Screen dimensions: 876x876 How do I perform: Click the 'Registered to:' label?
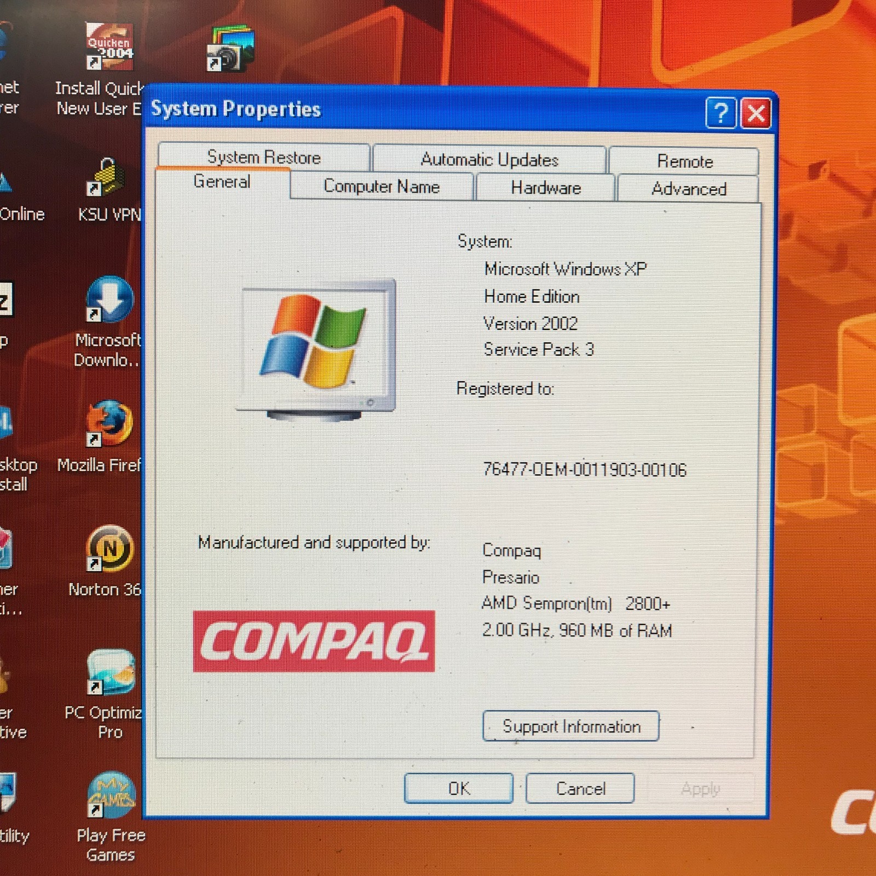click(505, 388)
